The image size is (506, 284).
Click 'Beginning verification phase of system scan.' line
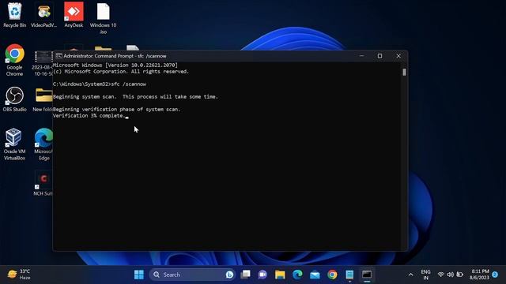116,110
